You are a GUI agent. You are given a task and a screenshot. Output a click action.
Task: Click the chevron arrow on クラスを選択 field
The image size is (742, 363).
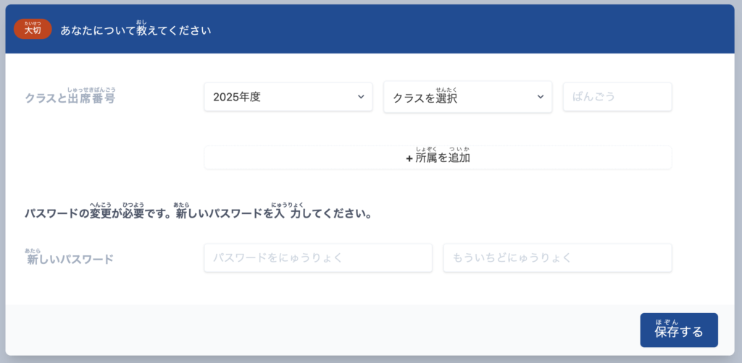tap(541, 97)
